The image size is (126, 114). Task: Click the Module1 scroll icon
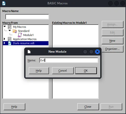[x=20, y=35]
